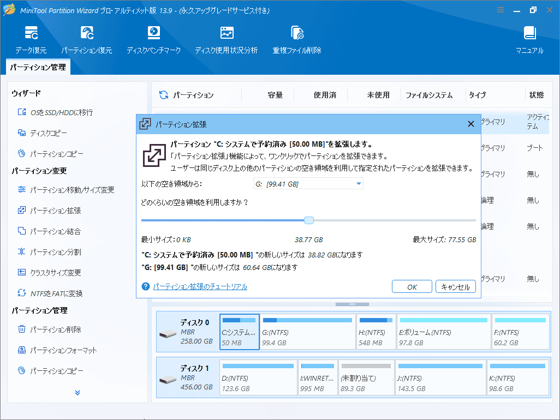560x420 pixels.
Task: Select 未割り当て 89.3 GB block
Action: [x=366, y=377]
